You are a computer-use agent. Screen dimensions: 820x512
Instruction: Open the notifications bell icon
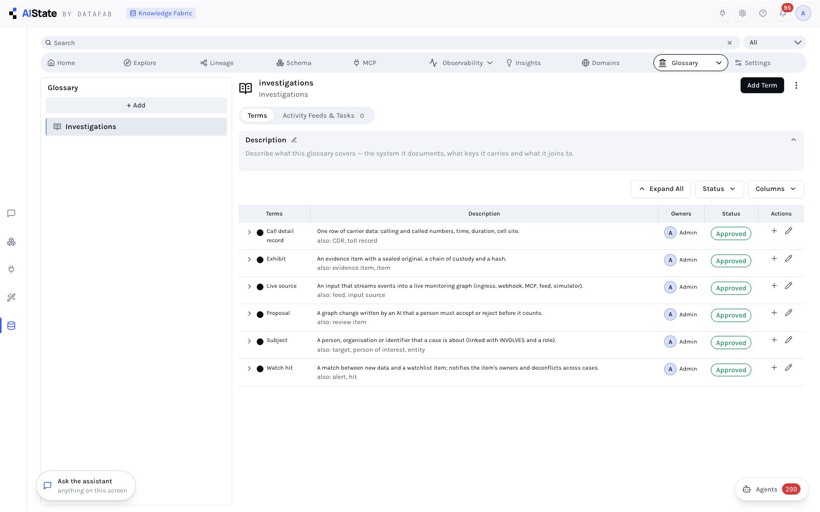783,13
